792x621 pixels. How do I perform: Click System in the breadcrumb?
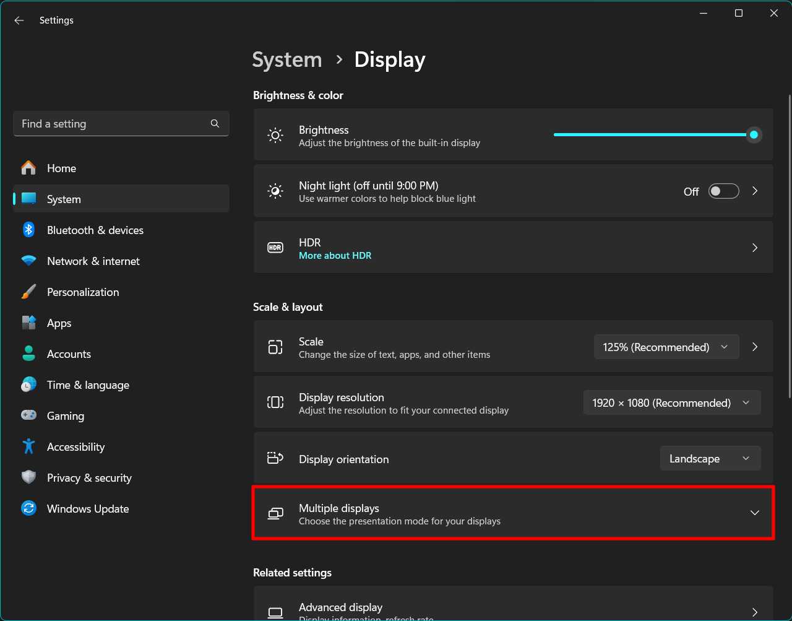point(287,60)
